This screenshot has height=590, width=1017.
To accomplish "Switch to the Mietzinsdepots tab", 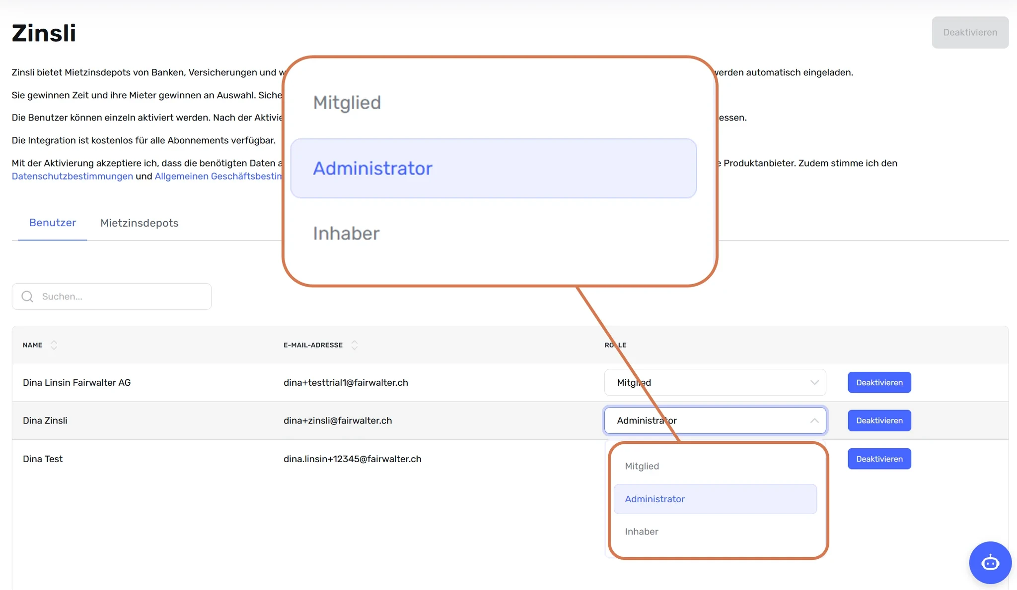I will point(139,223).
